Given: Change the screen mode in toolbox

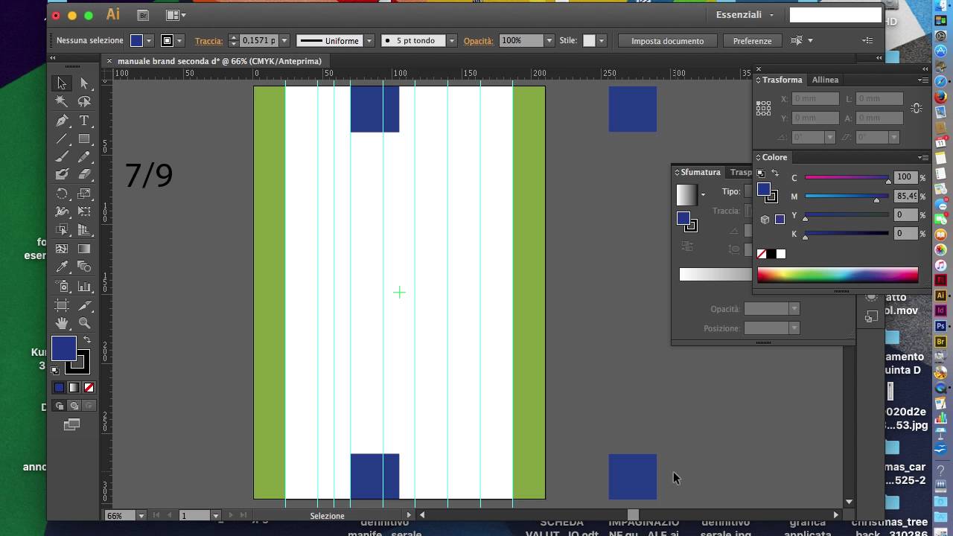Looking at the screenshot, I should tap(72, 424).
